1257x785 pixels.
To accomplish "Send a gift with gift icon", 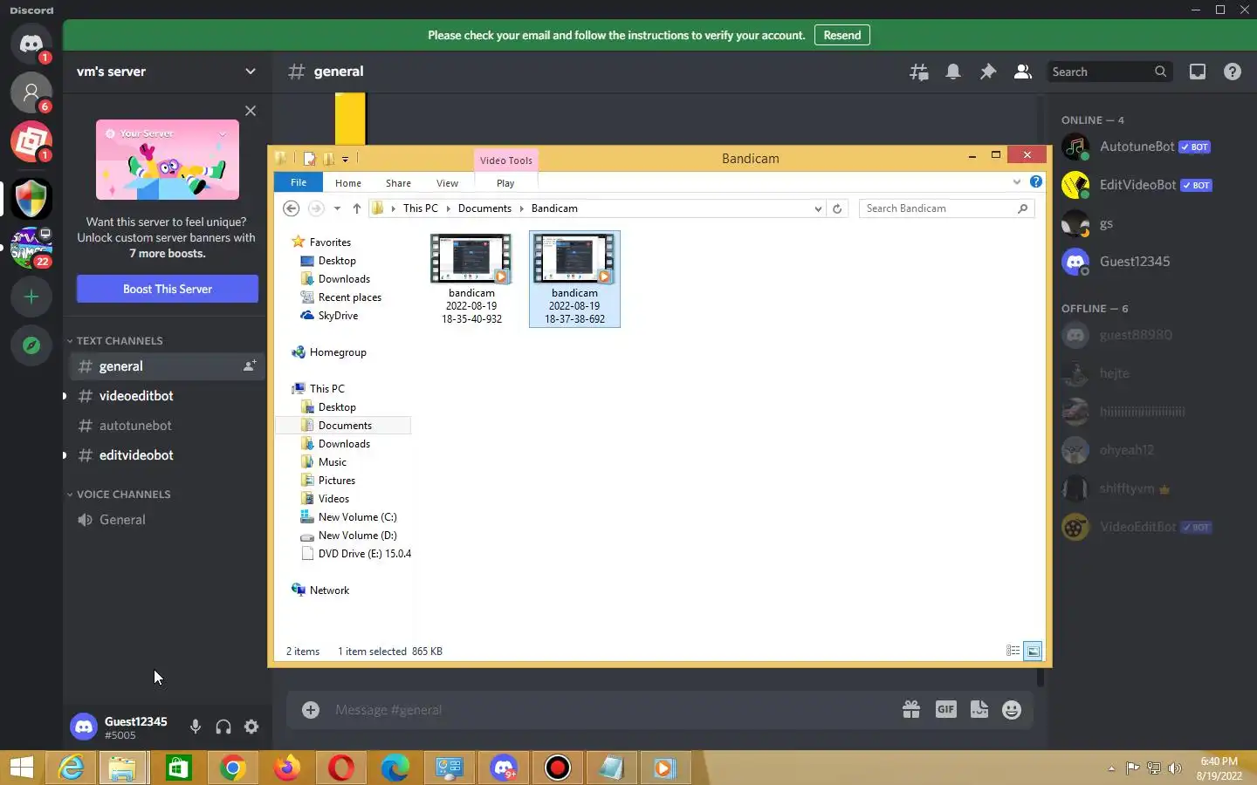I will 911,710.
